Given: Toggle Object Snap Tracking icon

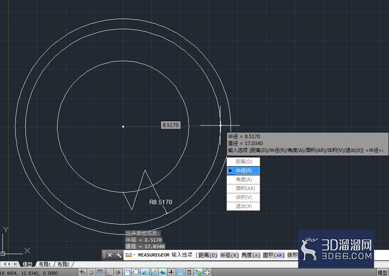Looking at the screenshot, I should (145, 272).
